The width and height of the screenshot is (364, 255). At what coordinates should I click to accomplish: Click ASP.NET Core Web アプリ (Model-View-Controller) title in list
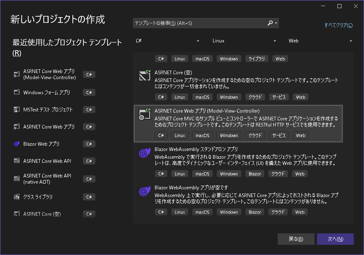pyautogui.click(x=207, y=111)
